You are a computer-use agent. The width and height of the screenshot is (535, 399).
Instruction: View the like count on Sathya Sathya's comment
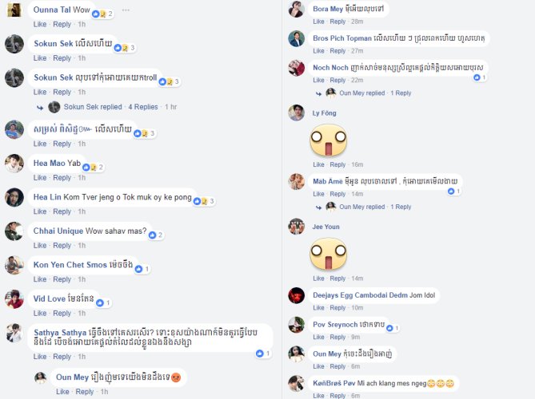pyautogui.click(x=263, y=354)
